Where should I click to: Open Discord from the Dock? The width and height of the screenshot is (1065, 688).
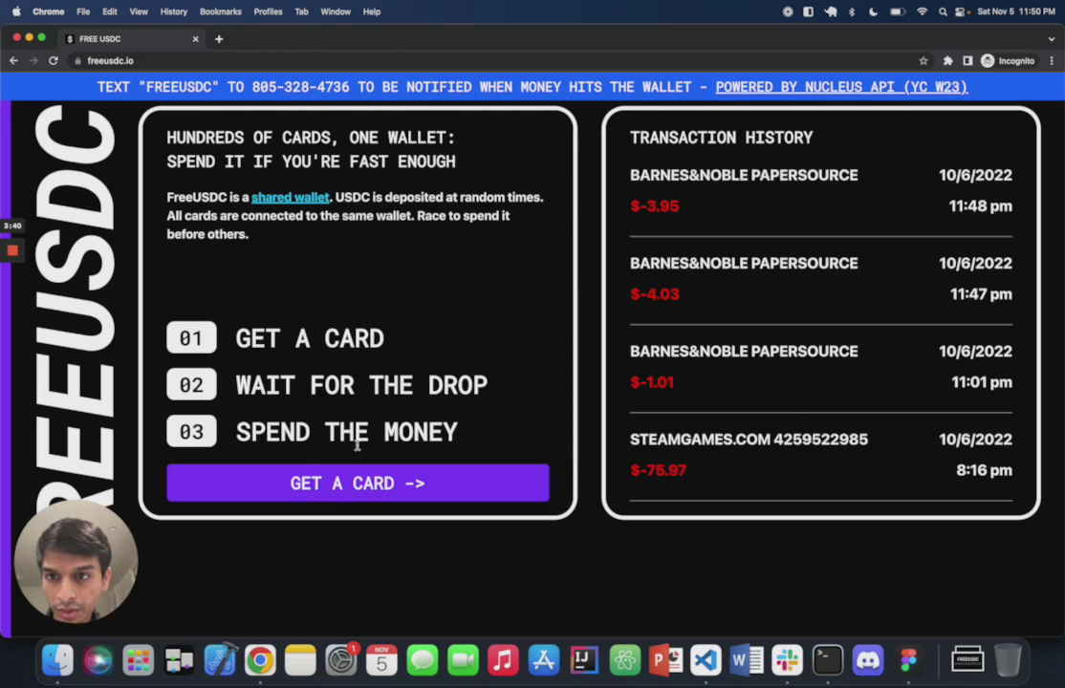tap(868, 659)
